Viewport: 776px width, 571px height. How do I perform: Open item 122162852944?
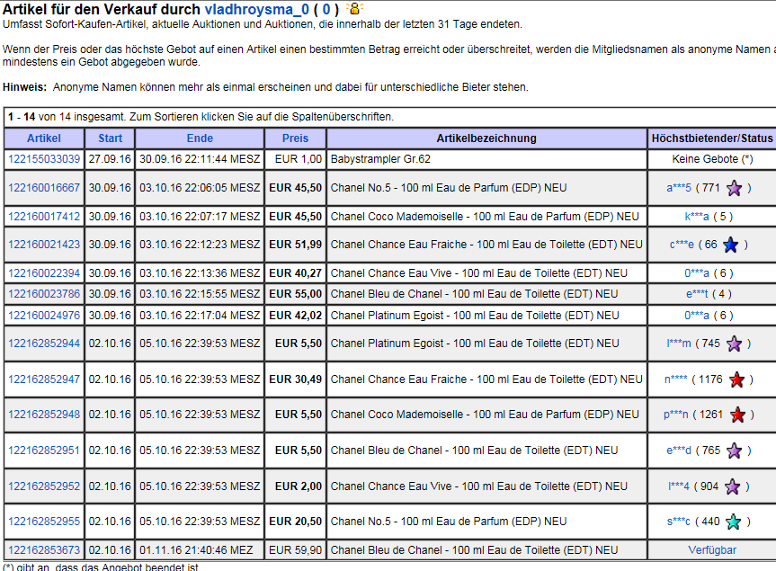click(x=44, y=343)
